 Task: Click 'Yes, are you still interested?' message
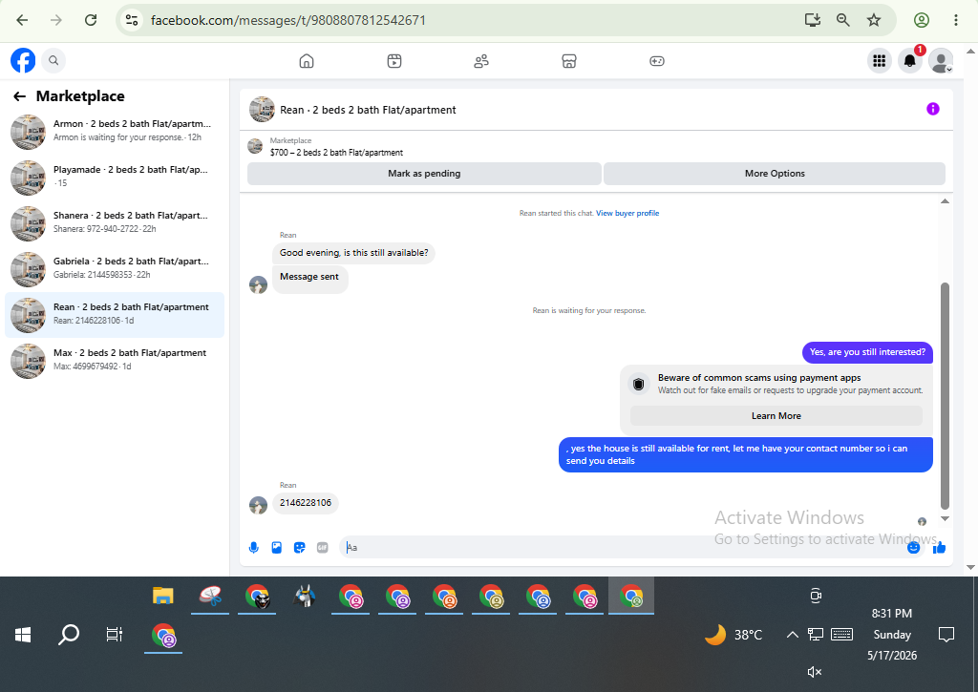pos(867,352)
